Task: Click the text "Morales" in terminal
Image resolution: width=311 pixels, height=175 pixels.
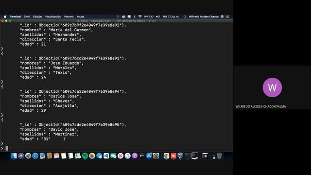Action: [x=64, y=68]
